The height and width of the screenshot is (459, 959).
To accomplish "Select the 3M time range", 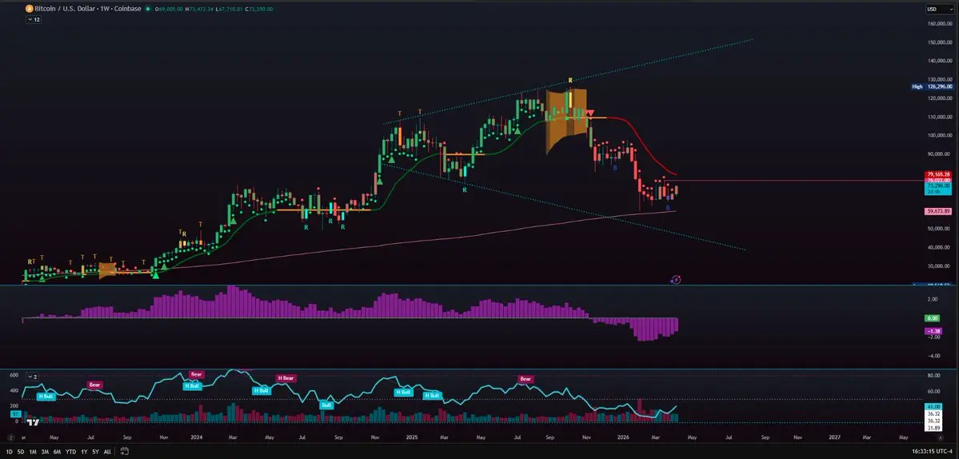I will 45,452.
